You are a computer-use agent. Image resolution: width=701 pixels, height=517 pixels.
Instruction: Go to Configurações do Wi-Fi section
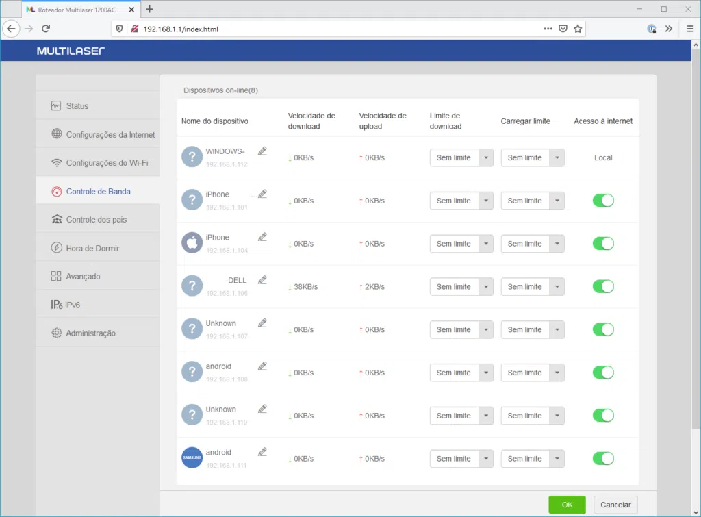(107, 163)
